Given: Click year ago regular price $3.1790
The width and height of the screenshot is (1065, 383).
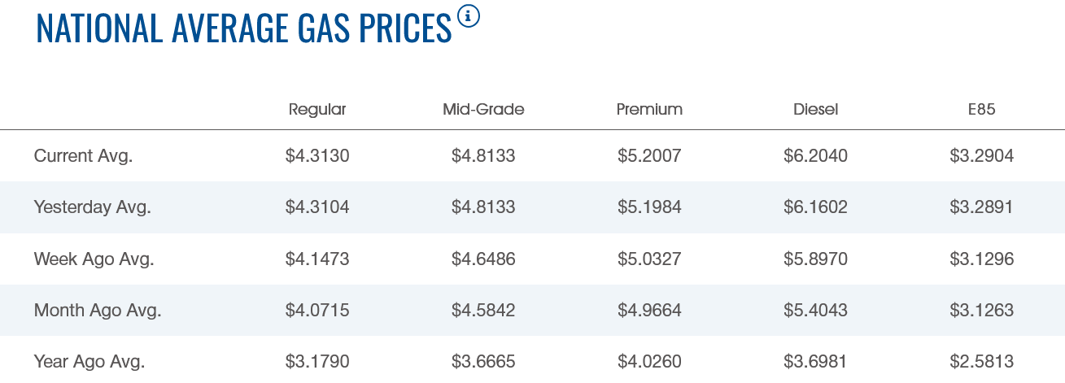Looking at the screenshot, I should pyautogui.click(x=317, y=362).
